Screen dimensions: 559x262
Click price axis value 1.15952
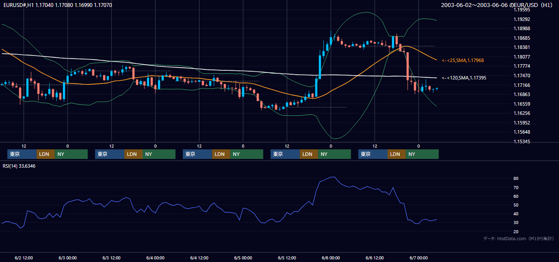[522, 123]
